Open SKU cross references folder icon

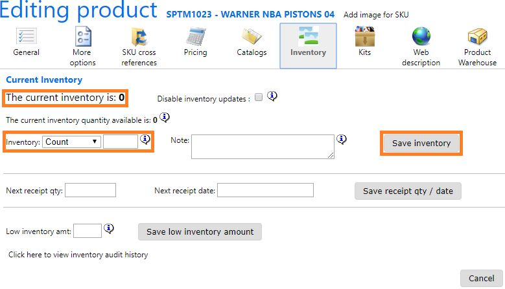click(x=139, y=37)
